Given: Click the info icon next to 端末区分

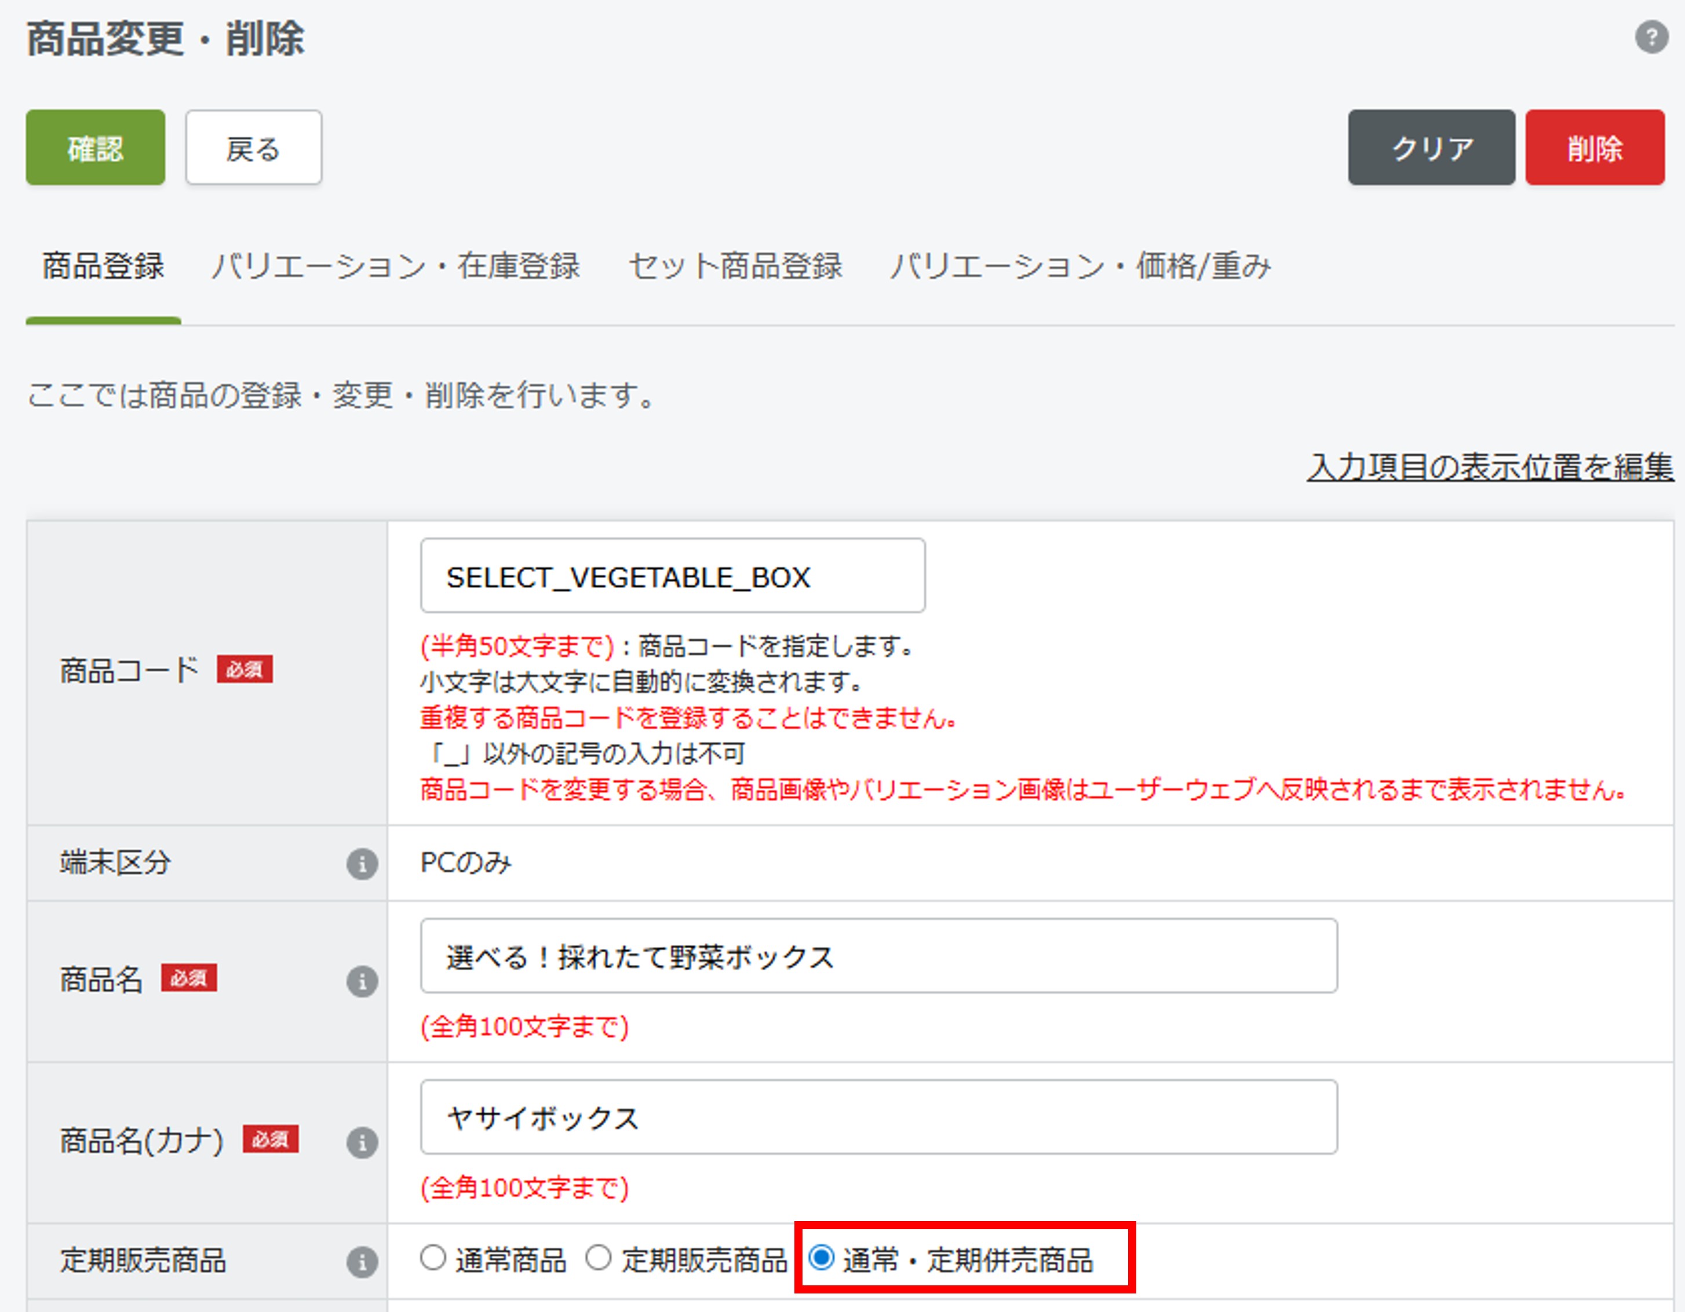Looking at the screenshot, I should tap(362, 864).
